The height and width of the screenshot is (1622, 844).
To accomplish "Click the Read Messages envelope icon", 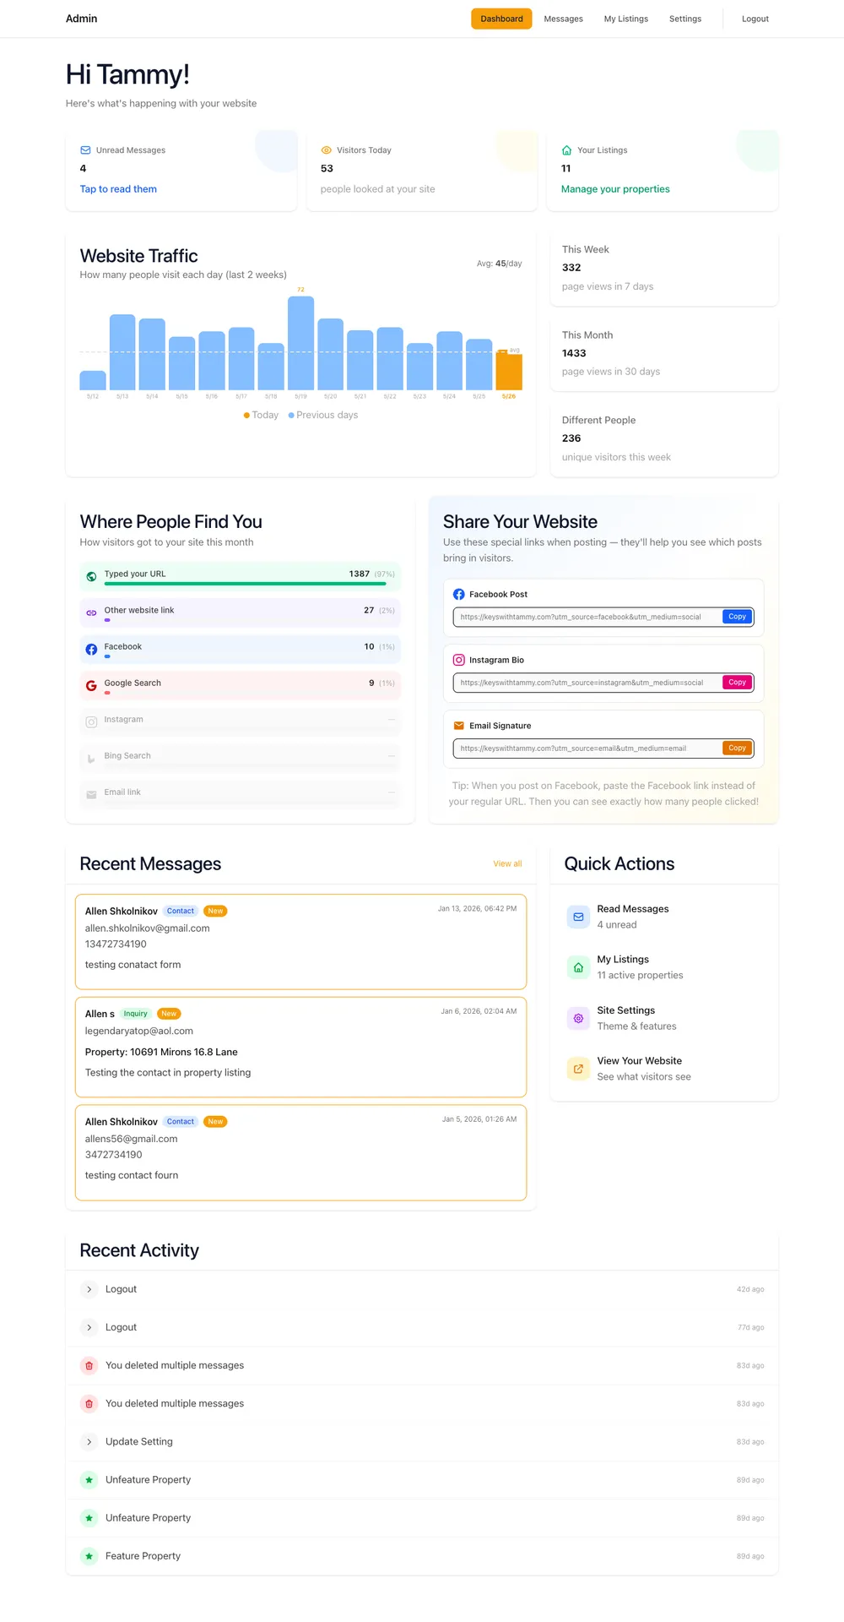I will (x=578, y=917).
